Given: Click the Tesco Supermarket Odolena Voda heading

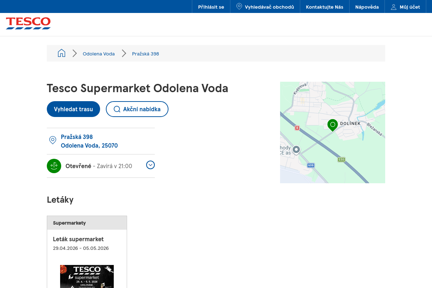Looking at the screenshot, I should pyautogui.click(x=138, y=88).
